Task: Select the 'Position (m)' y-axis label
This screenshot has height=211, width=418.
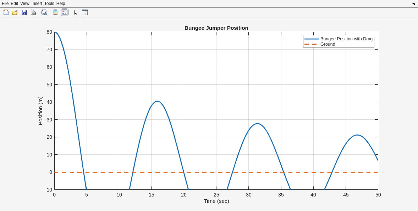Action: [x=40, y=111]
